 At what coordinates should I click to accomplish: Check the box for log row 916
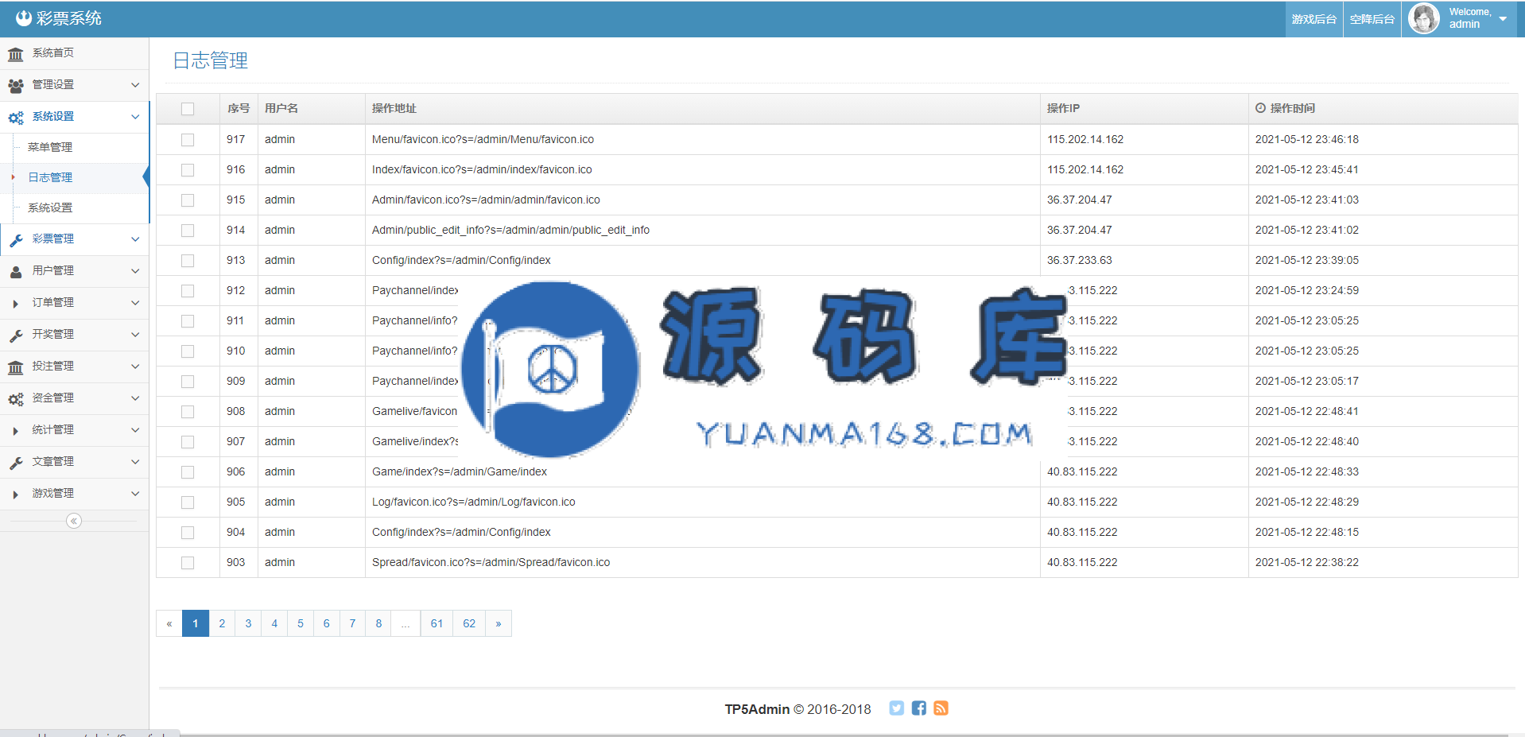188,170
